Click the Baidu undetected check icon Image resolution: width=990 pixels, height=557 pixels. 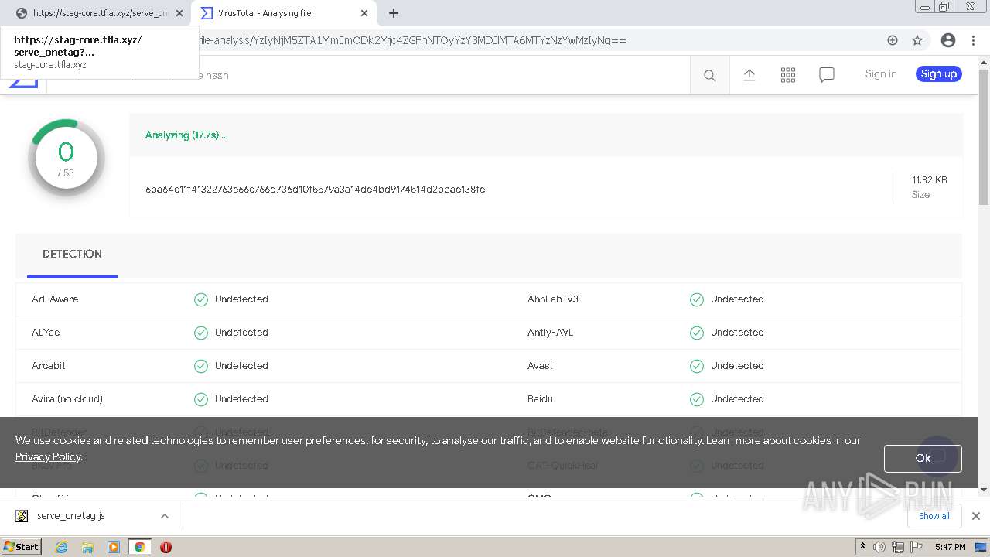click(x=697, y=399)
